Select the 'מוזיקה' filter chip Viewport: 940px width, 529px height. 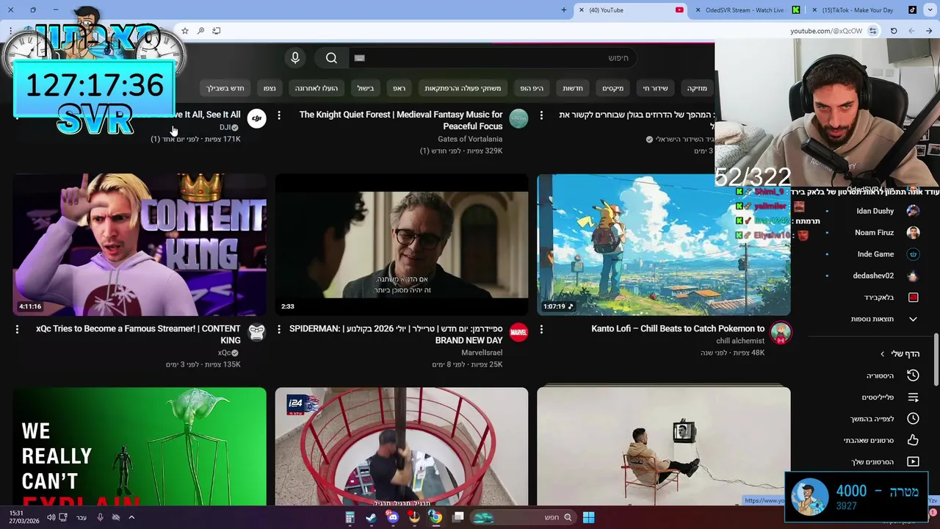(697, 88)
